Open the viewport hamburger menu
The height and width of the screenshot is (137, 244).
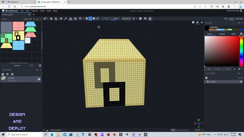(202, 22)
